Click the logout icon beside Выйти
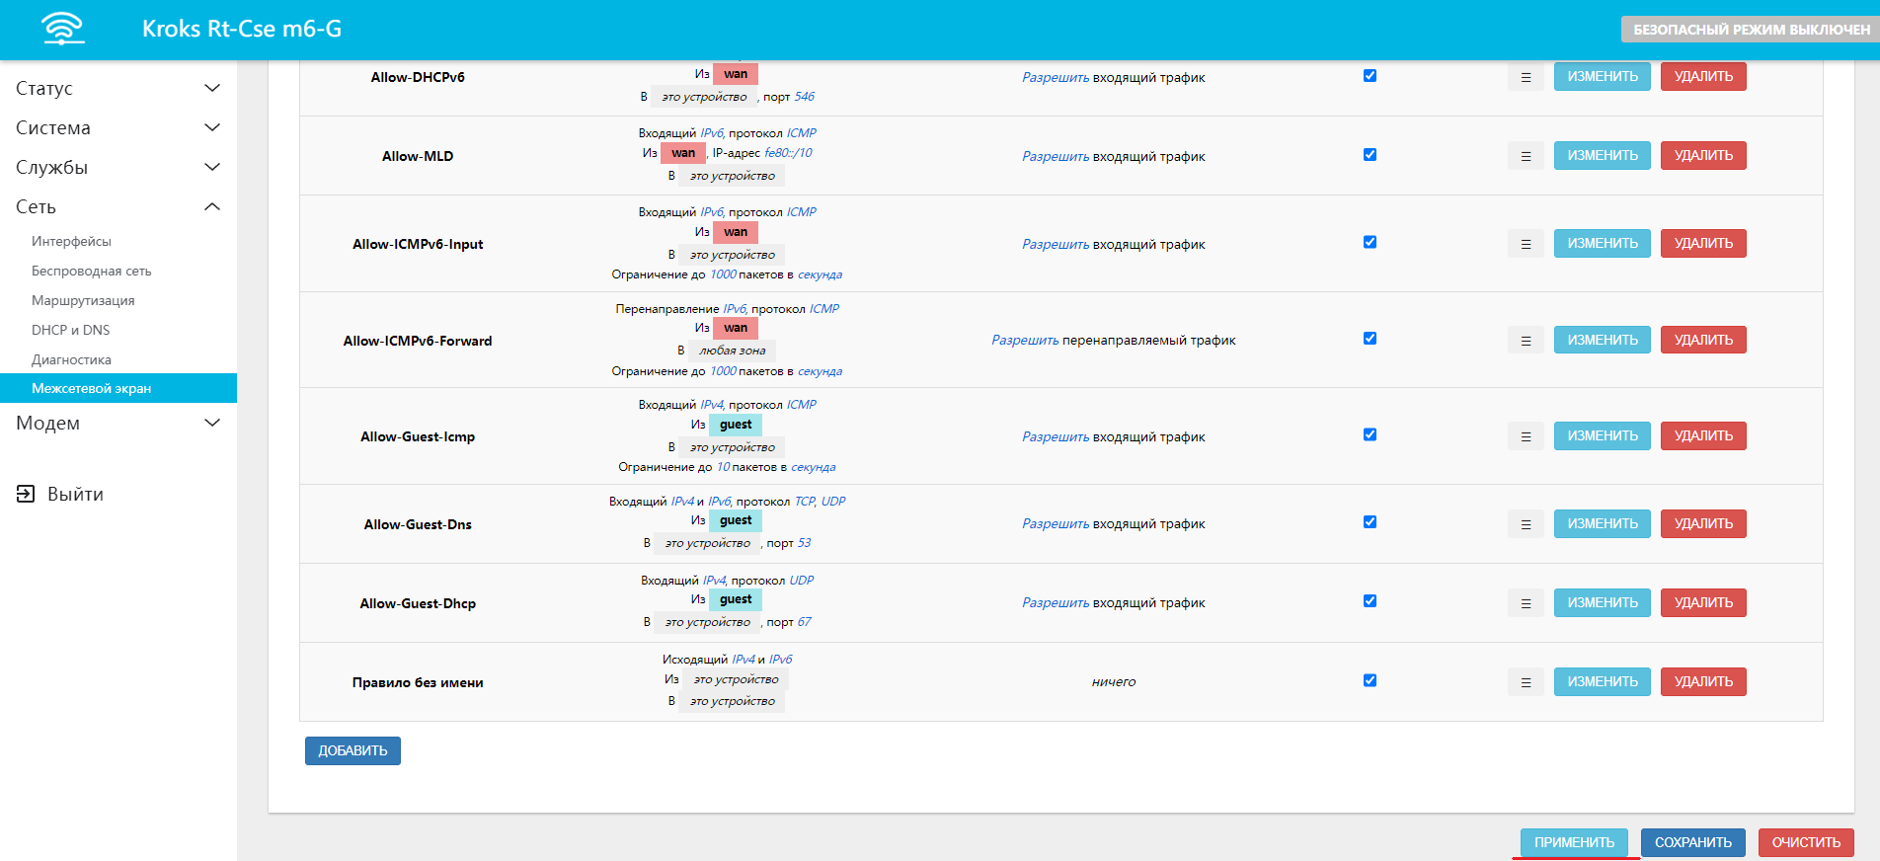Screen dimensions: 1880x861 (26, 494)
